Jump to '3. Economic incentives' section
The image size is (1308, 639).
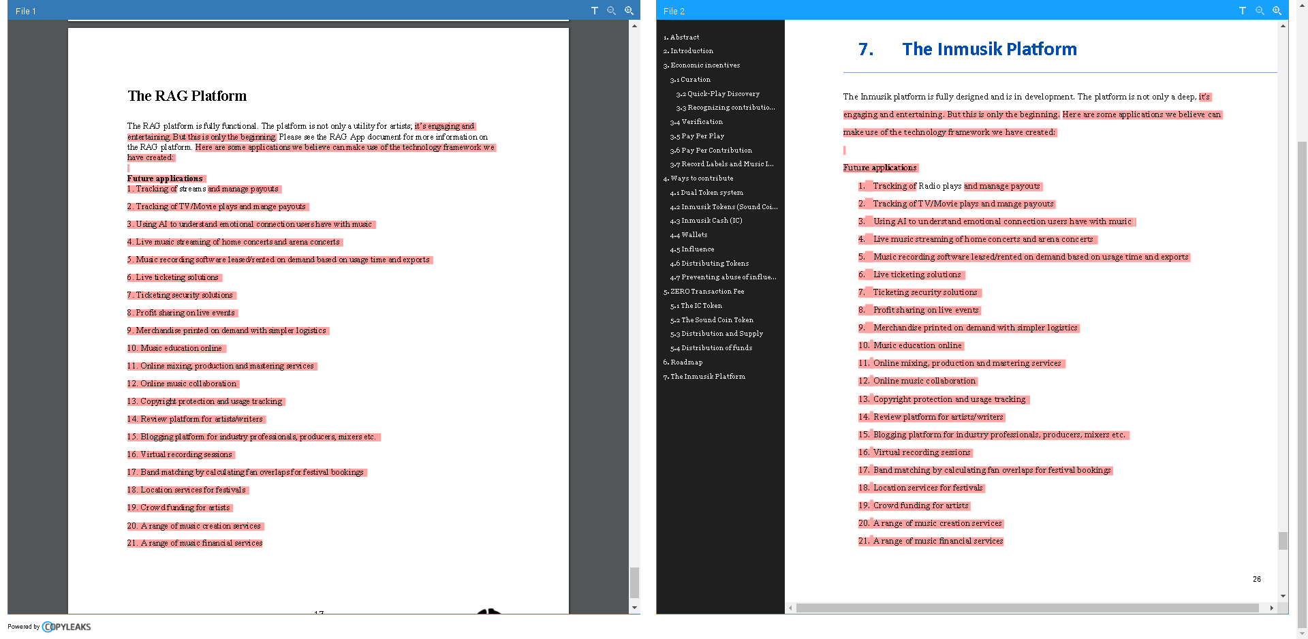coord(702,65)
